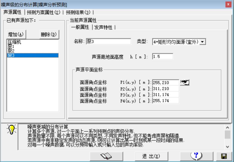Open the 预测结果(3) tab

click(78, 12)
